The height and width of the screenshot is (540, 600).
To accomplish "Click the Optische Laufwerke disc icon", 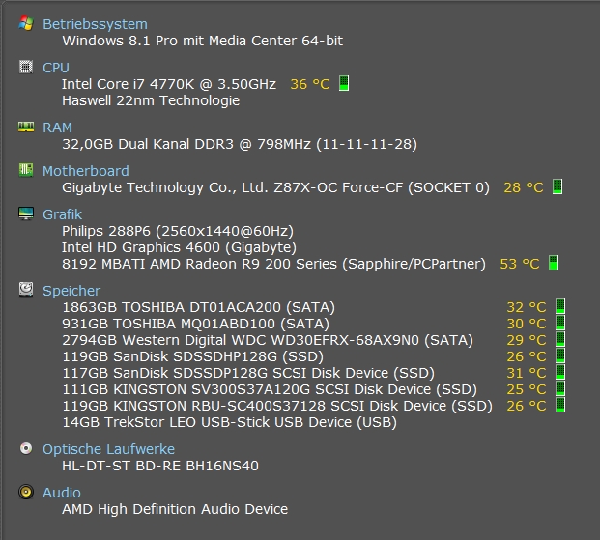I will pos(26,449).
